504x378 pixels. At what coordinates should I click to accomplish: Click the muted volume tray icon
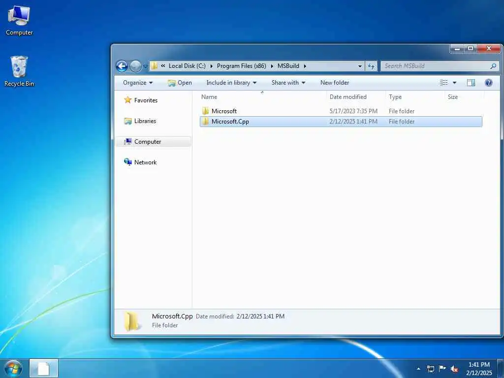pos(454,369)
